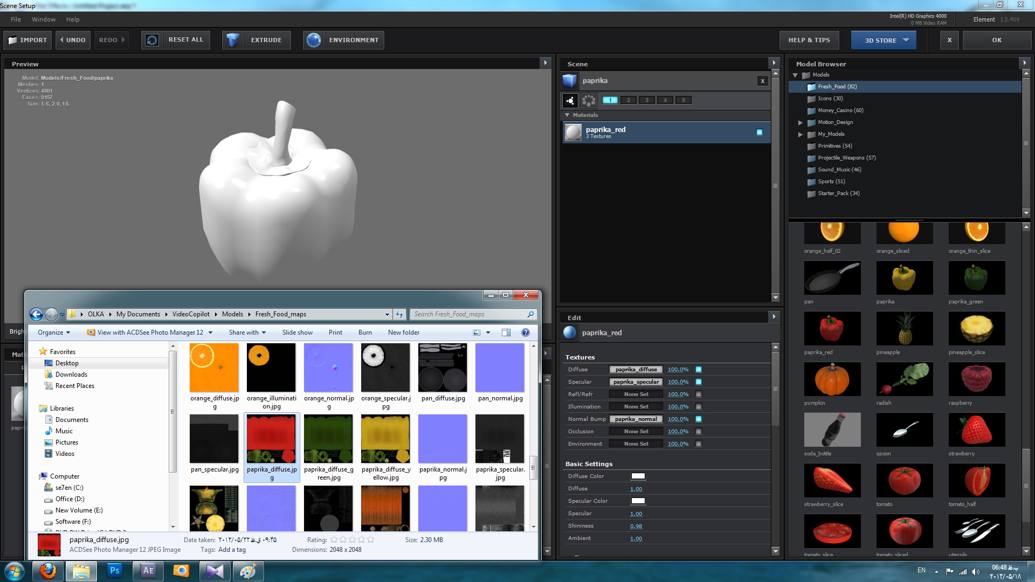Toggle the Specular texture enable checkbox
Screen dimensions: 1035x582
[699, 382]
